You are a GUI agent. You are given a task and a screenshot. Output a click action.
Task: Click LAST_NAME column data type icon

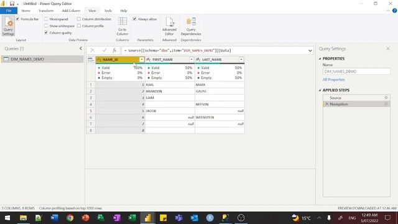tap(198, 60)
